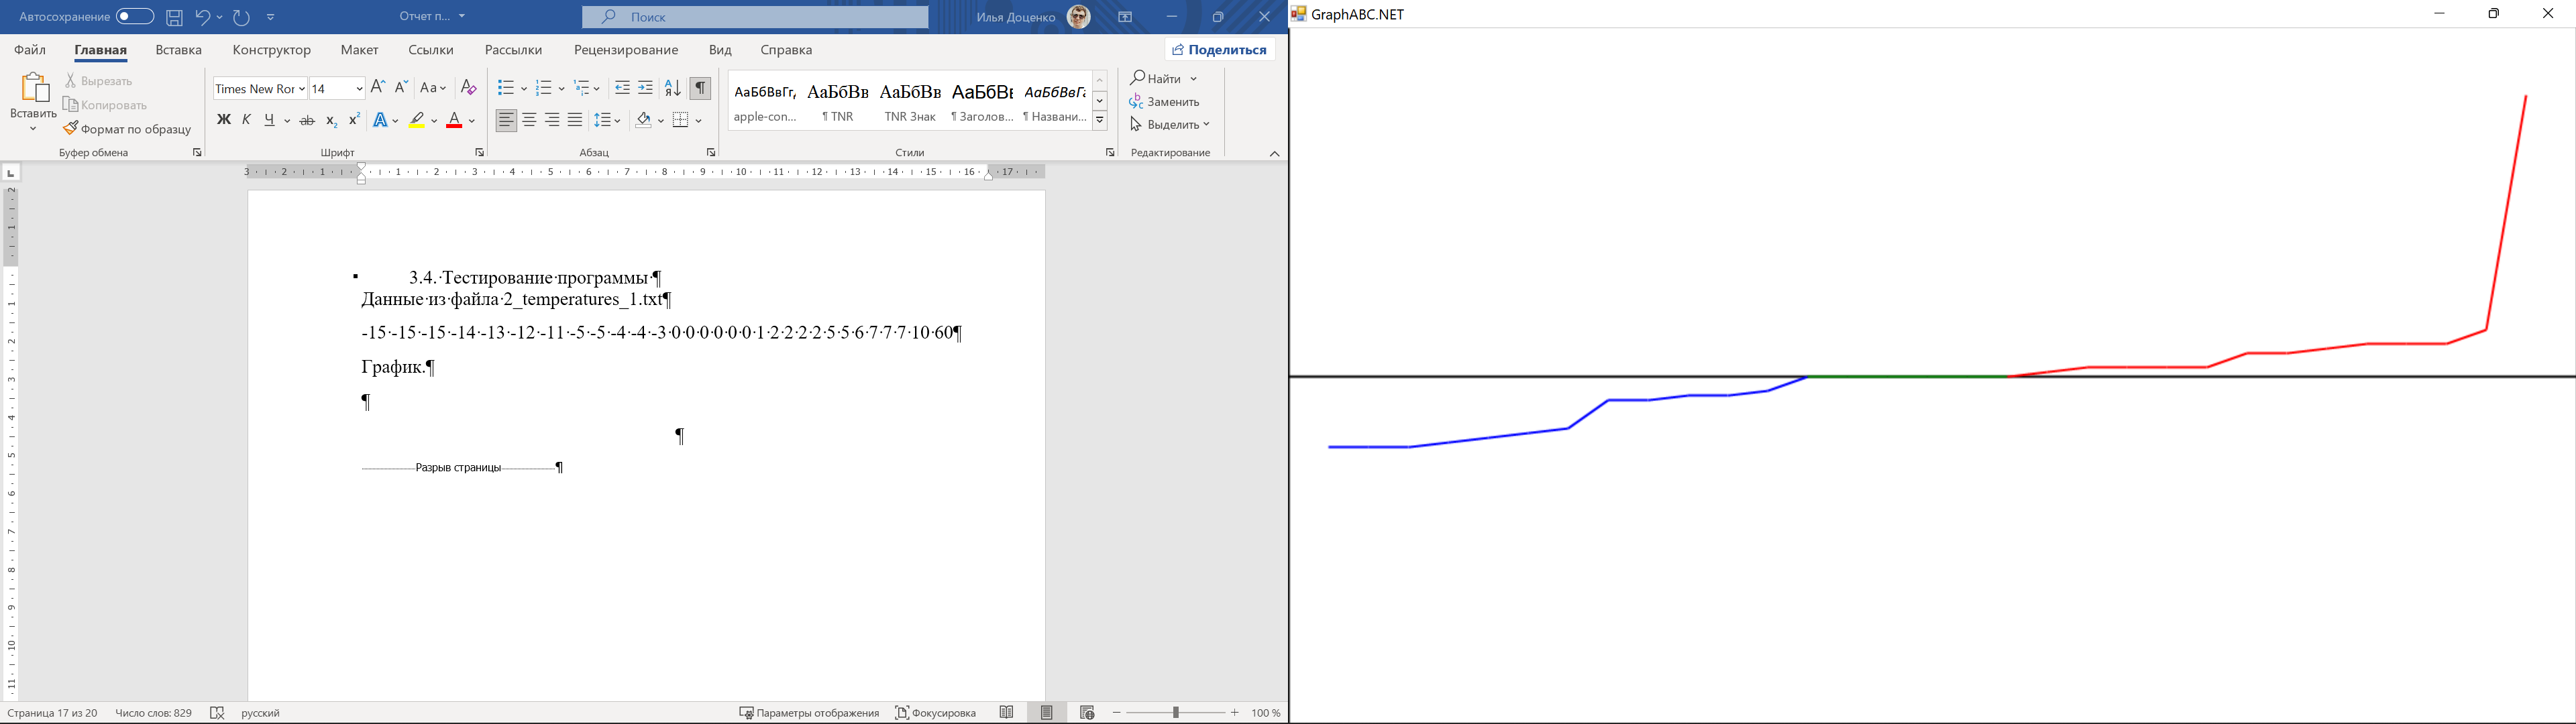Open the change case Aa dropdown
This screenshot has width=2576, height=724.
click(433, 88)
